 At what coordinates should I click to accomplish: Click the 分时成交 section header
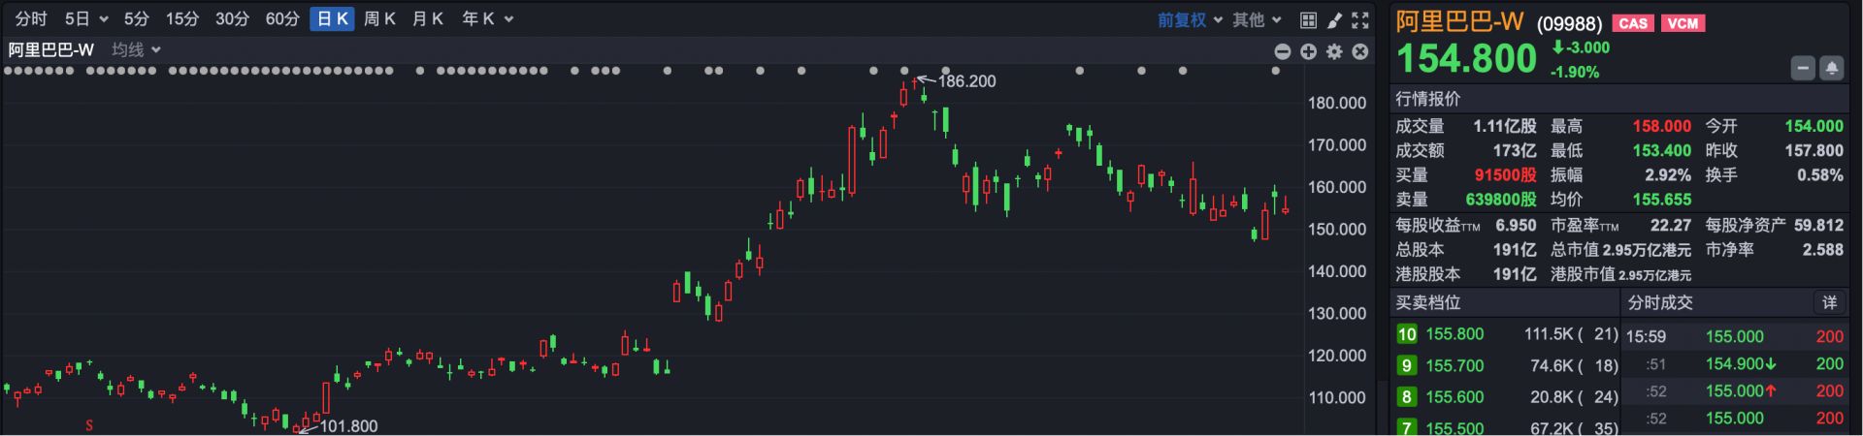pyautogui.click(x=1660, y=302)
